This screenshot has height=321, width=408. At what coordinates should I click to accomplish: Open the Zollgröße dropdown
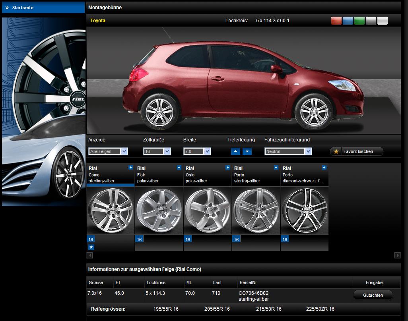pyautogui.click(x=157, y=151)
